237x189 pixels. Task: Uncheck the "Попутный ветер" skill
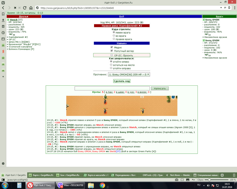click(112, 51)
